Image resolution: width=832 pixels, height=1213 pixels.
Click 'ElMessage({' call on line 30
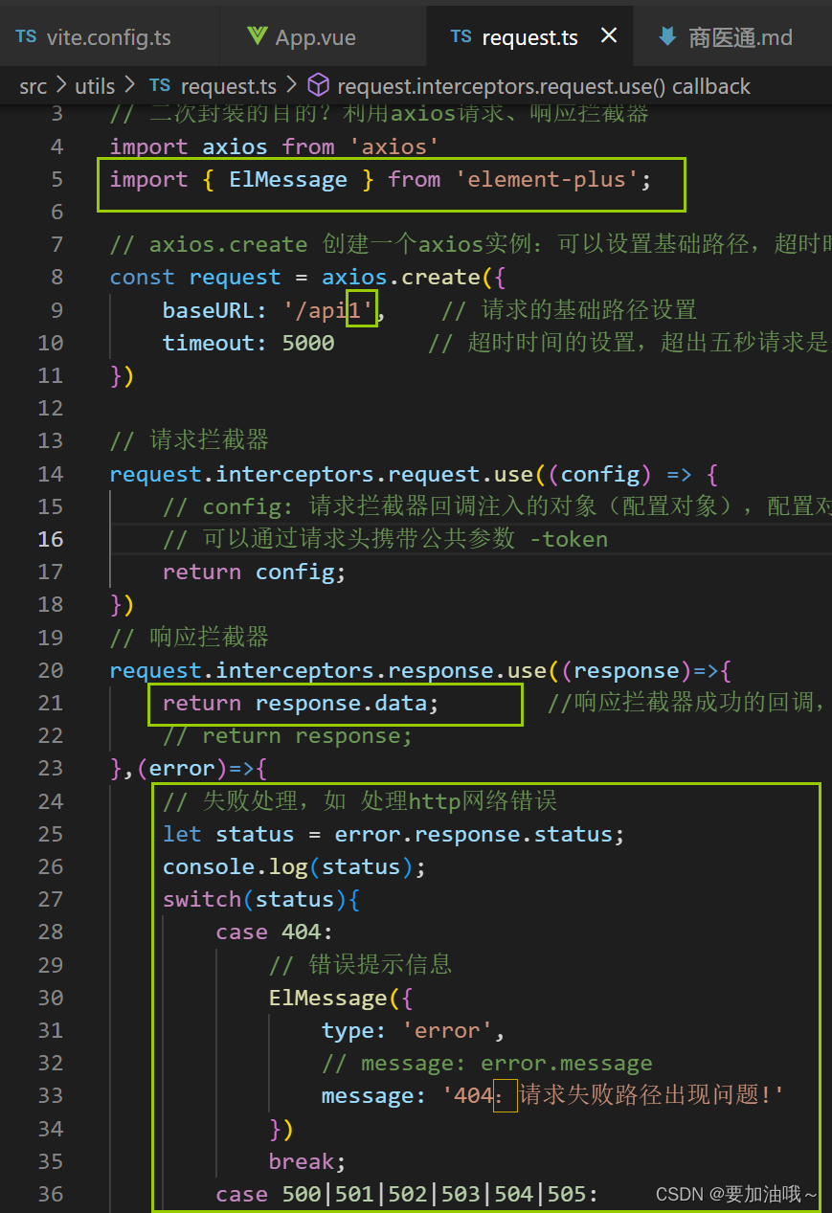click(341, 998)
